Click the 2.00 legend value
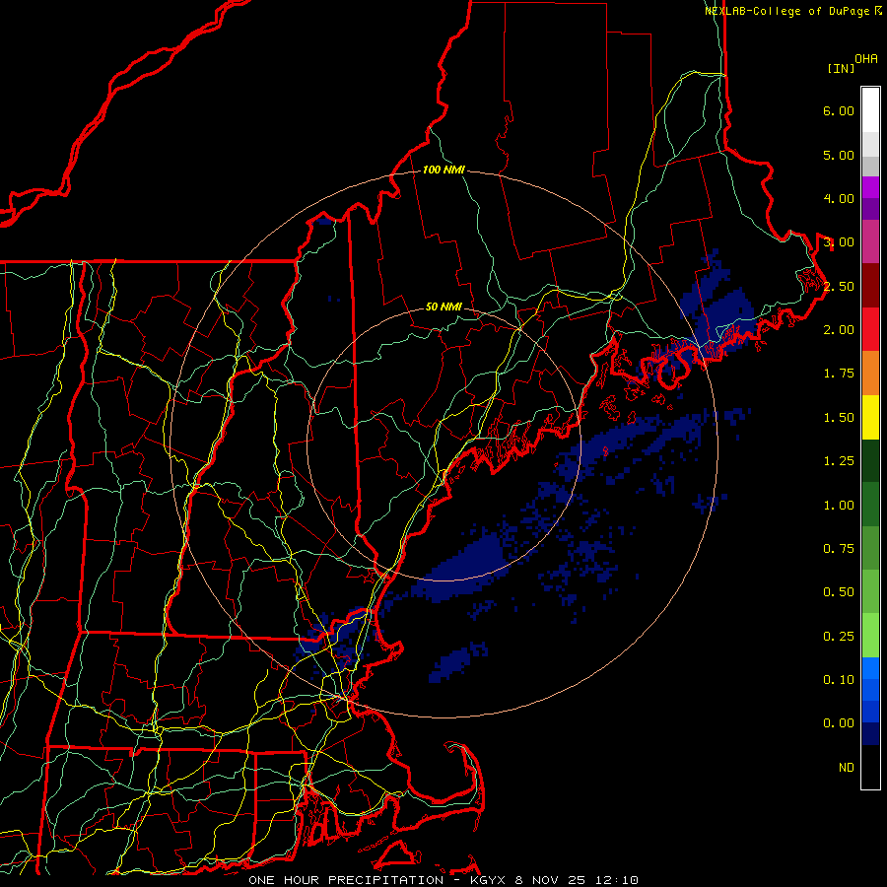Viewport: 887px width, 887px height. (838, 330)
